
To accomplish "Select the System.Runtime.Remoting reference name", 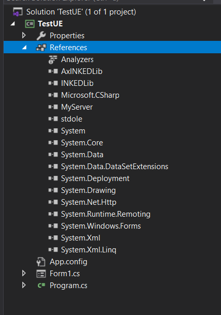I will coord(106,214).
